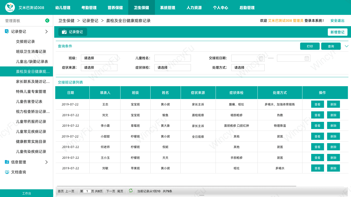Click the app logo in the header
Viewport: 351px width, 197px height.
coord(10,7)
